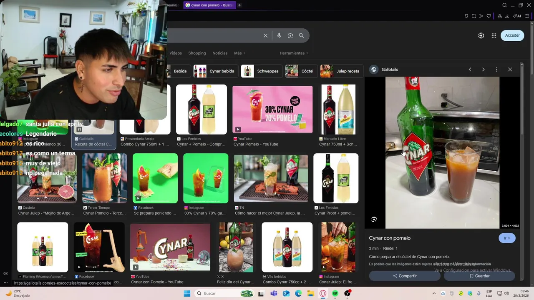Open the YouTube 'Cynar con Pomelo' thumbnail

click(x=170, y=247)
